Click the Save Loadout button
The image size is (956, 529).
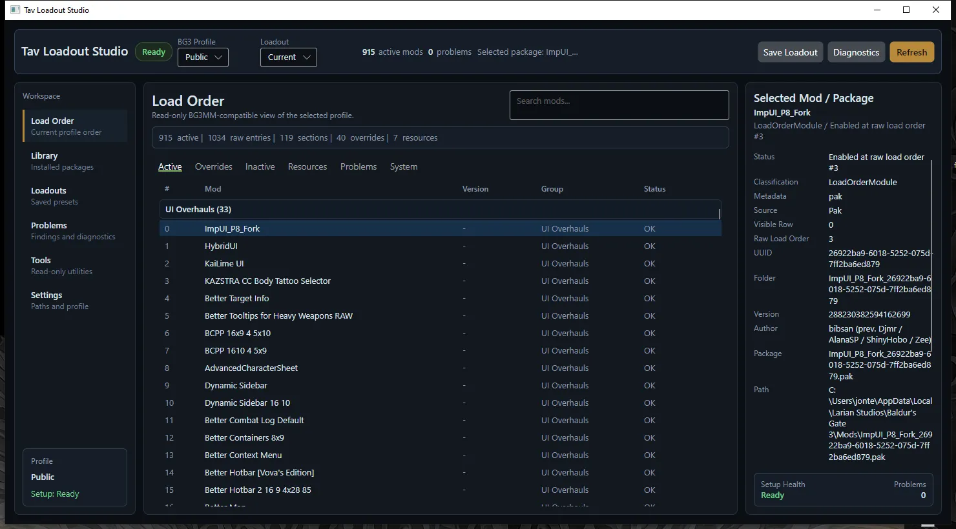790,52
